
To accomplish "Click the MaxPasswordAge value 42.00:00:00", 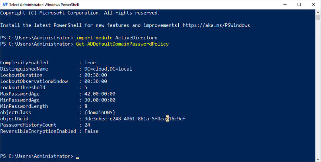I will click(100, 94).
